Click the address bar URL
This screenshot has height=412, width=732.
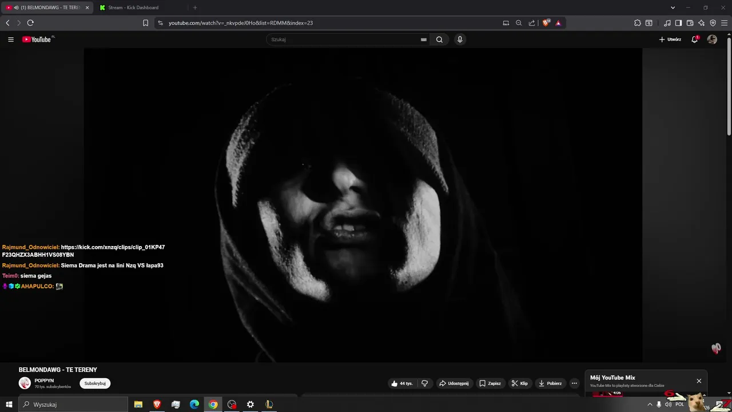[x=241, y=23]
